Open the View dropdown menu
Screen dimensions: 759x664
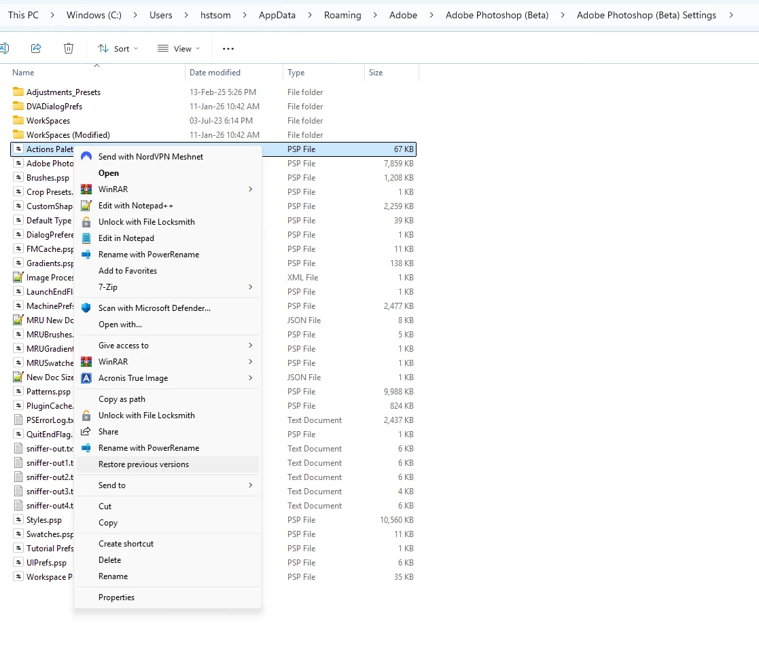pos(179,48)
